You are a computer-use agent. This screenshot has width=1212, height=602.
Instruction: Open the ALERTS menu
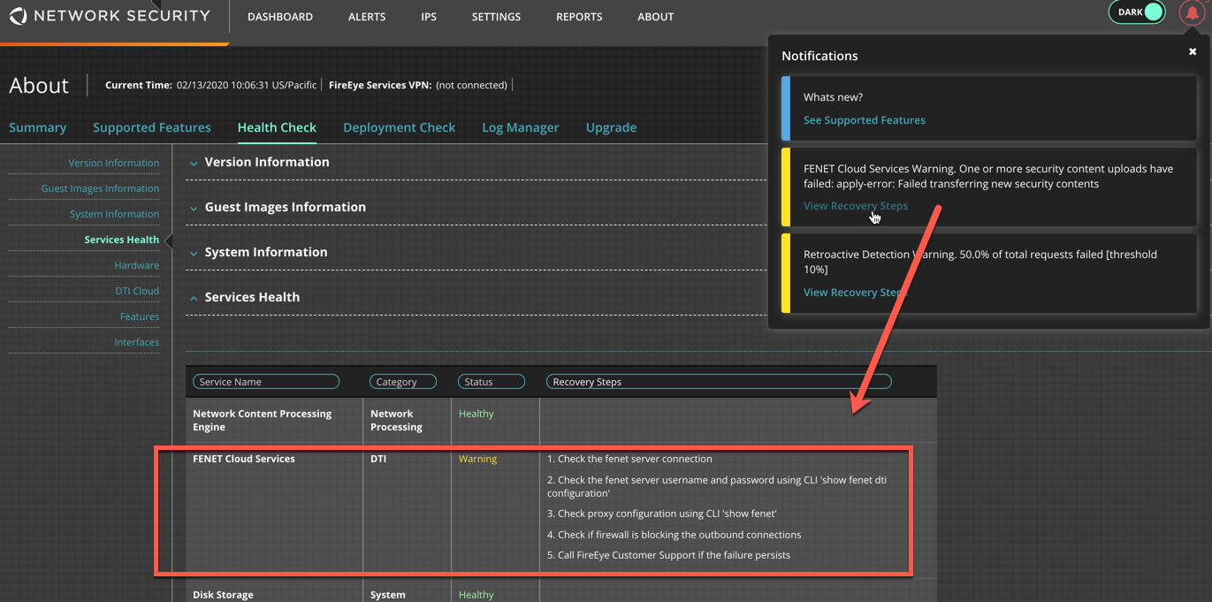pyautogui.click(x=367, y=17)
